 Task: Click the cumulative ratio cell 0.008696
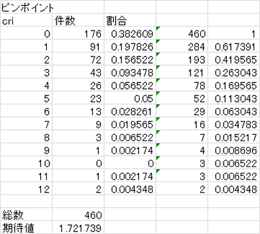234,150
